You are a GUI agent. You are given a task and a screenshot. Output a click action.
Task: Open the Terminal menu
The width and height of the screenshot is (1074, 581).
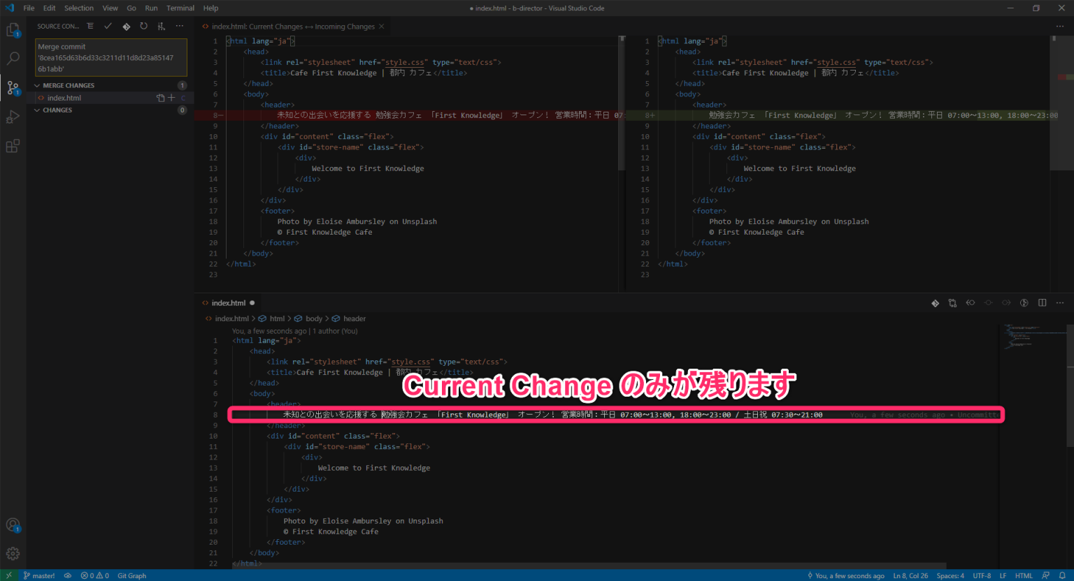coord(180,8)
